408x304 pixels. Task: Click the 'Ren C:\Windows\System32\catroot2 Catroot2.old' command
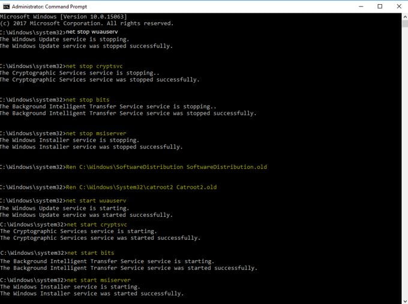click(141, 187)
